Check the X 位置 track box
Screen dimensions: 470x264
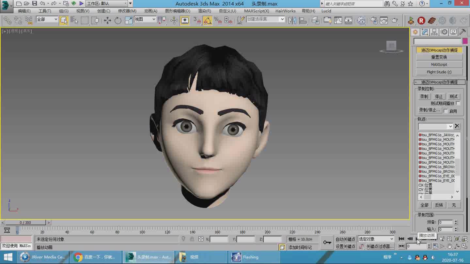[420, 185]
